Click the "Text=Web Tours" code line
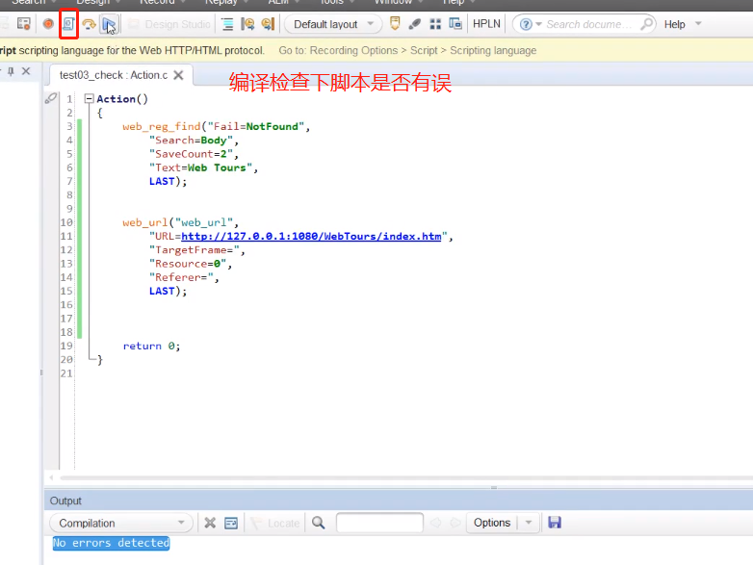 pos(203,167)
